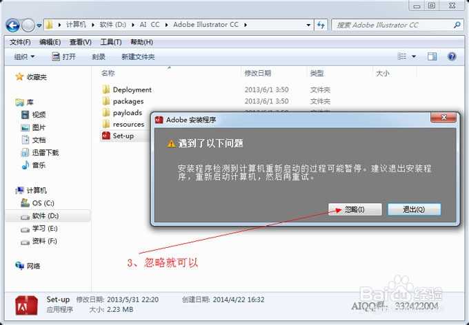The image size is (469, 325).
Task: Click the 打开 toolbar button
Action: (x=63, y=56)
